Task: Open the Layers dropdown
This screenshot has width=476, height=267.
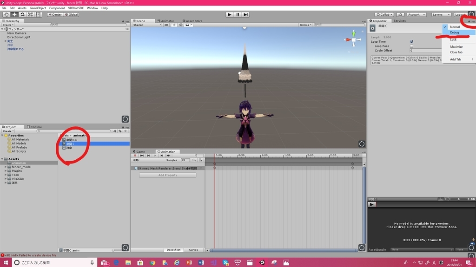Action: tap(441, 14)
